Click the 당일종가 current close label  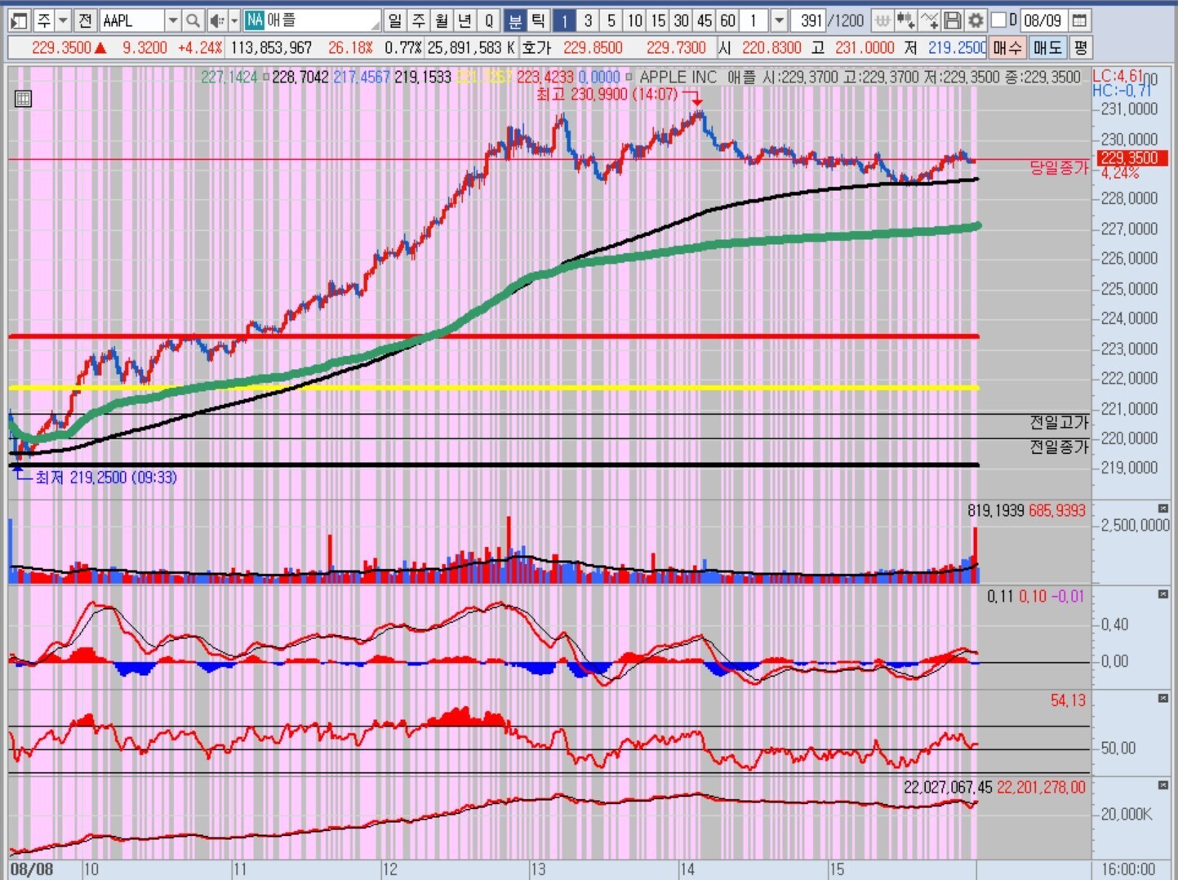pyautogui.click(x=1059, y=168)
